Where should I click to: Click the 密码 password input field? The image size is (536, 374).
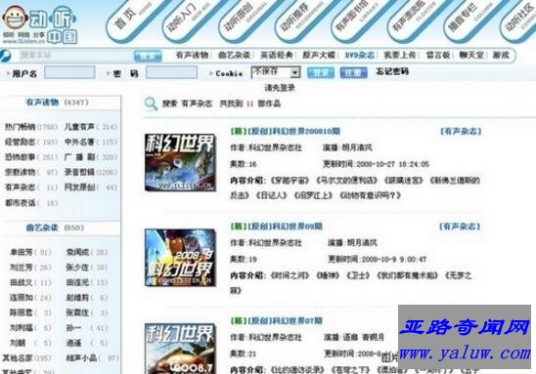click(x=171, y=72)
